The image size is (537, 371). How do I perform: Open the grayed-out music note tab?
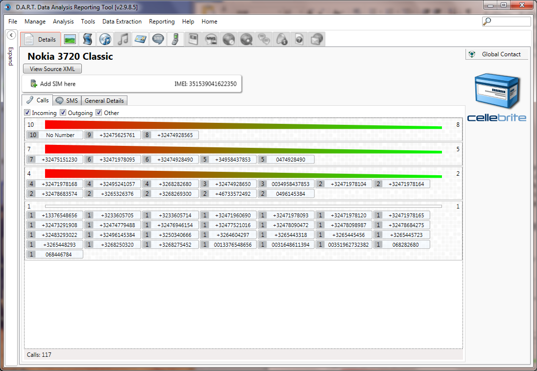pyautogui.click(x=122, y=39)
